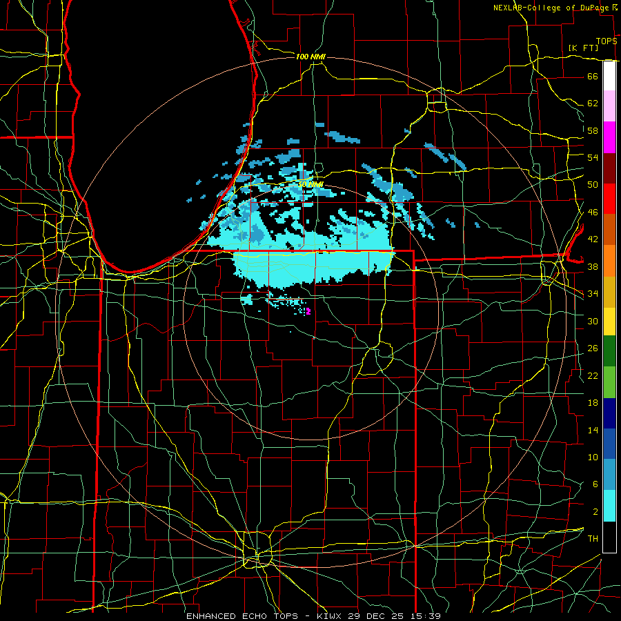Click the magenta echo top pixel on the map
The width and height of the screenshot is (621, 621).
click(x=308, y=311)
